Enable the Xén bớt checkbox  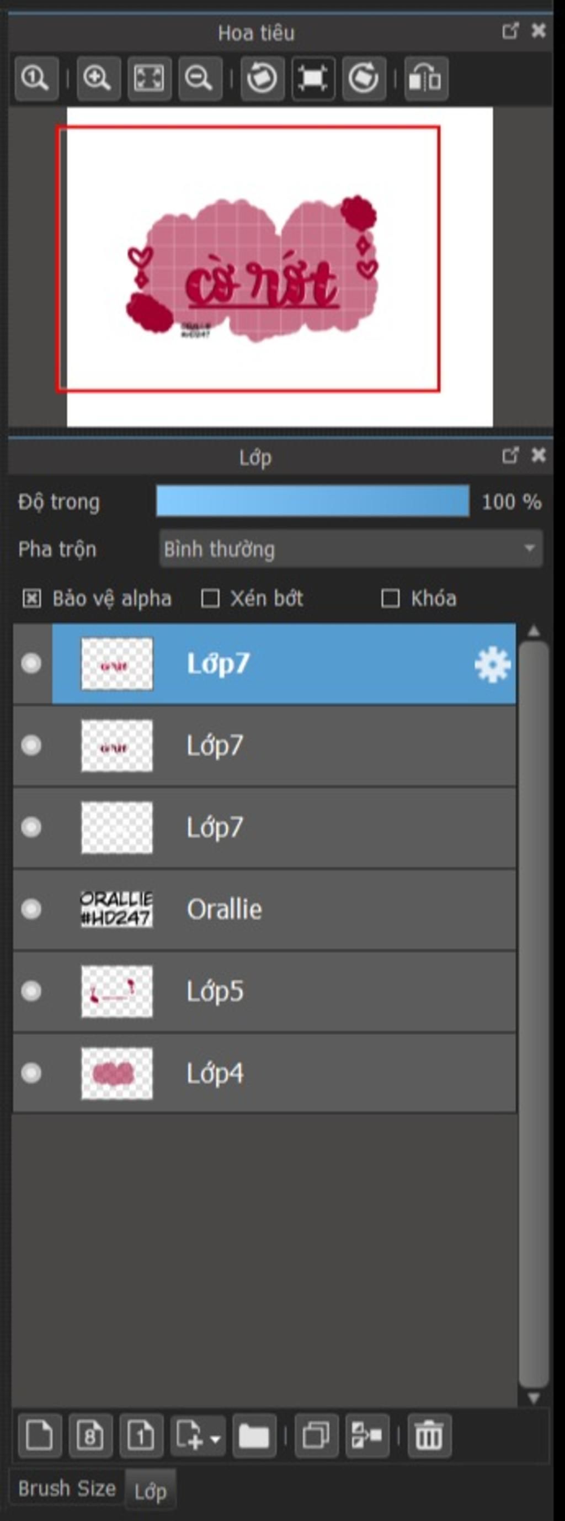click(211, 599)
